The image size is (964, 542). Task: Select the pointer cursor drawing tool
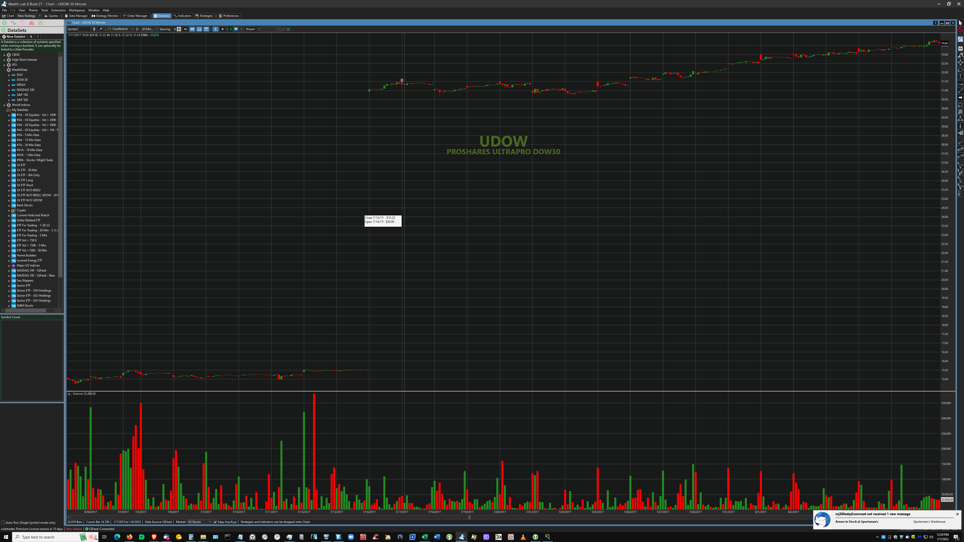(960, 23)
